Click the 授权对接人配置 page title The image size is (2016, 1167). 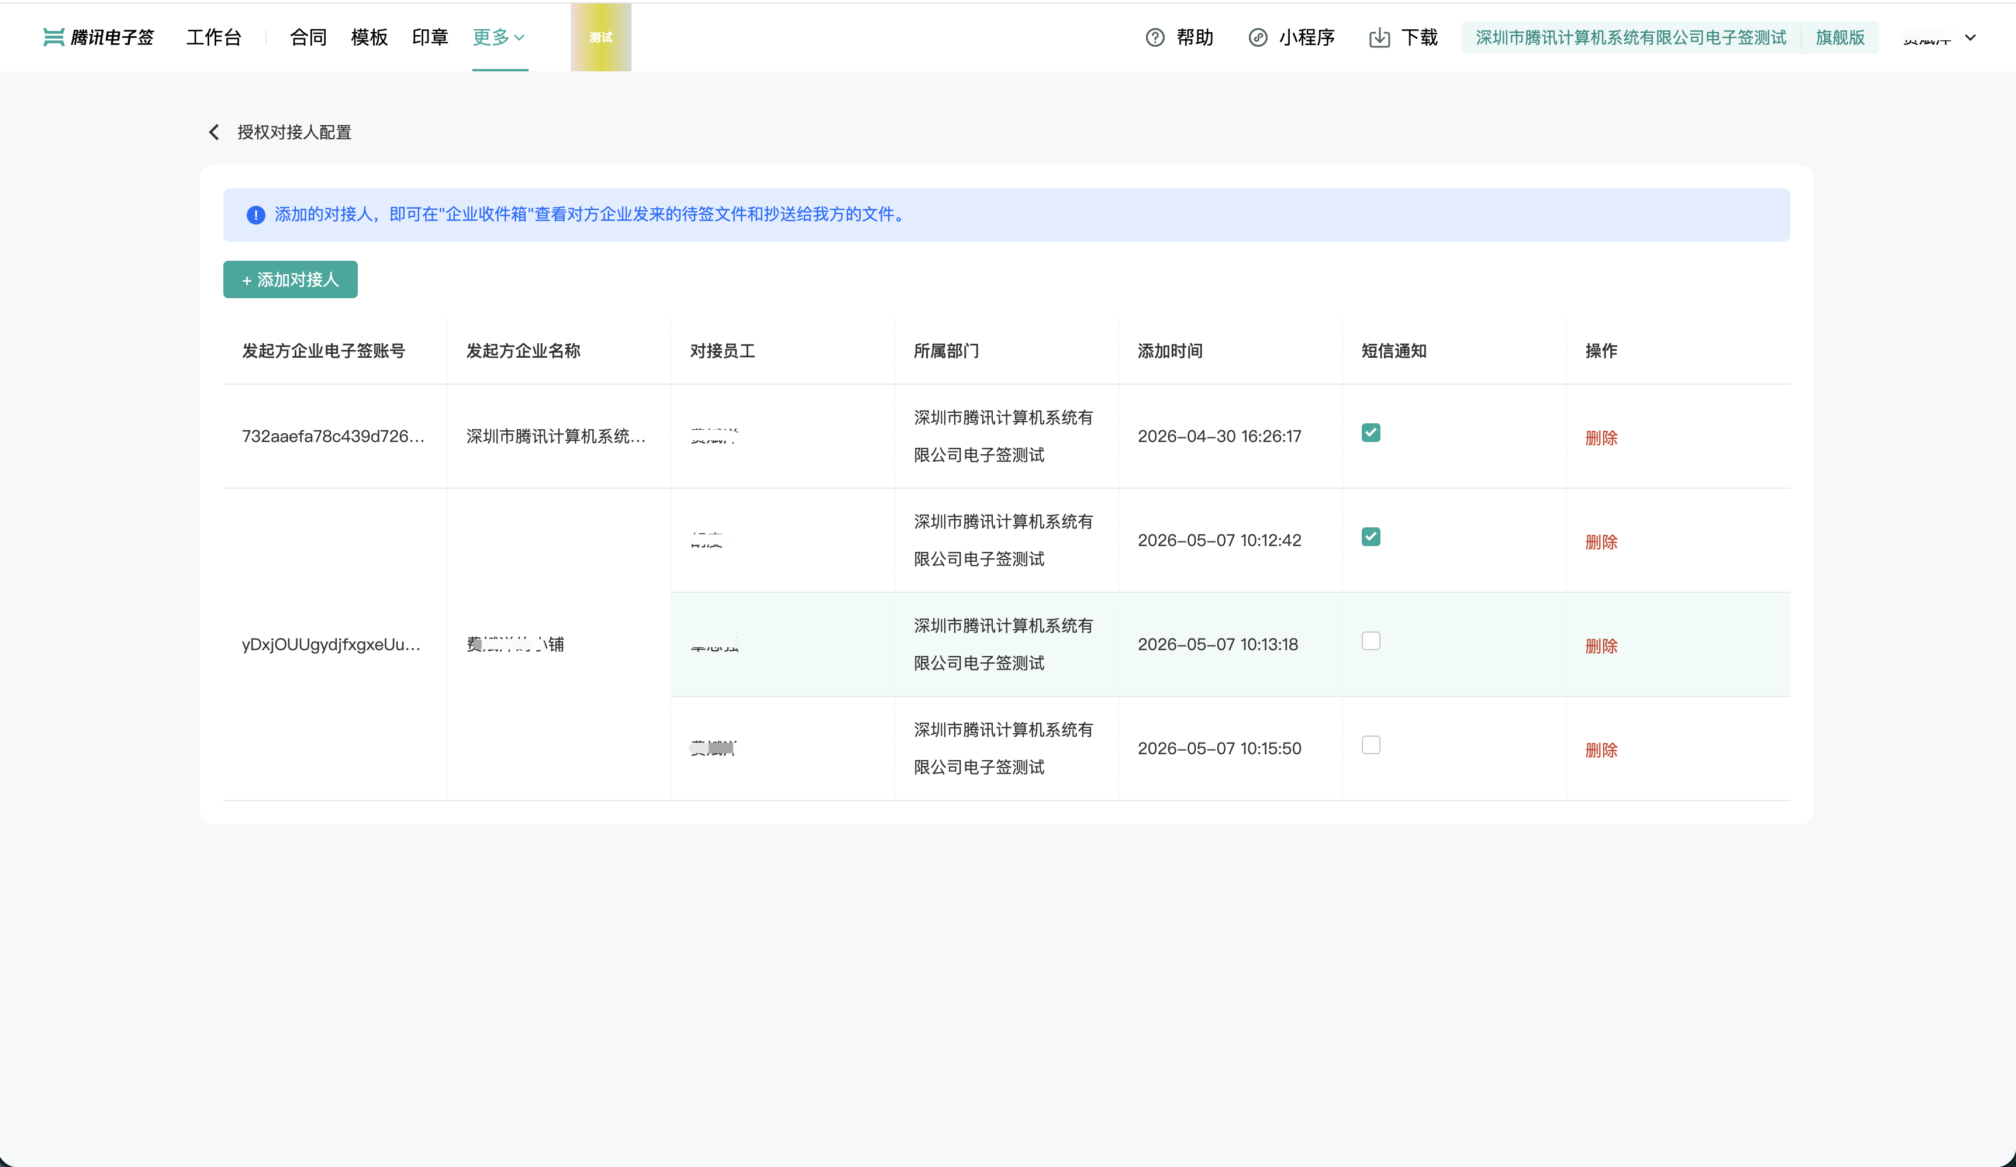pos(295,132)
